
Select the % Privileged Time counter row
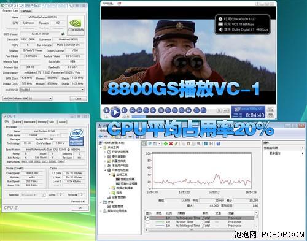200,226
